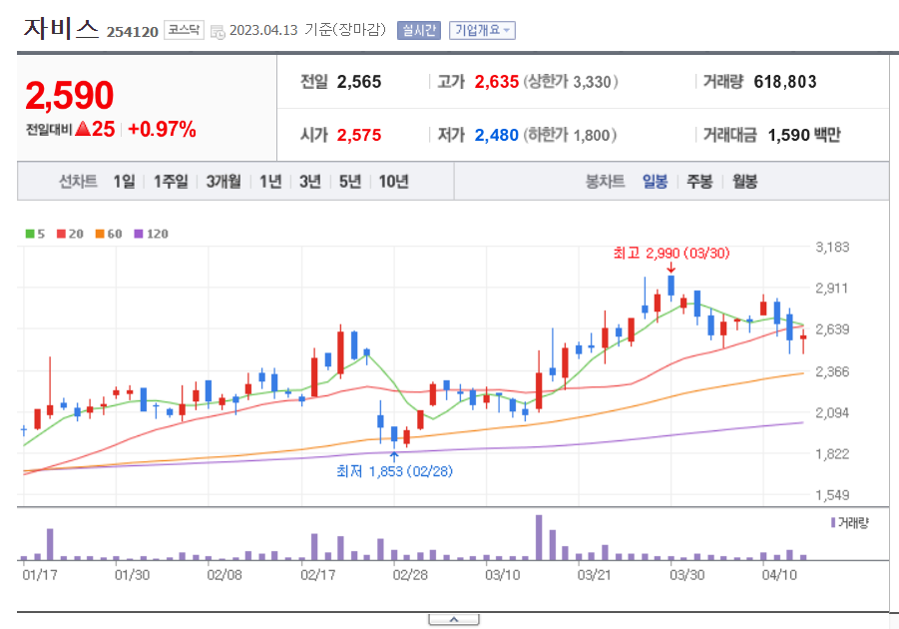Switch to 일봉 daily candle chart

point(655,182)
